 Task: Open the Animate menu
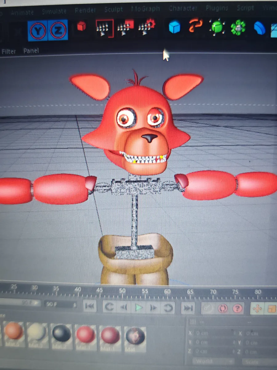click(22, 12)
